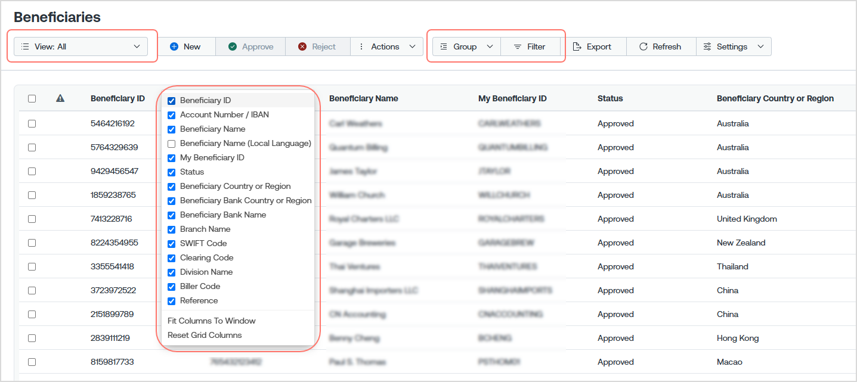Select the row checkbox for 8159817733
This screenshot has width=857, height=382.
32,362
